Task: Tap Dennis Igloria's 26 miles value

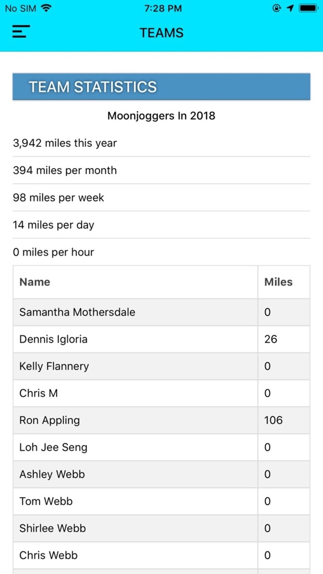Action: (x=271, y=339)
